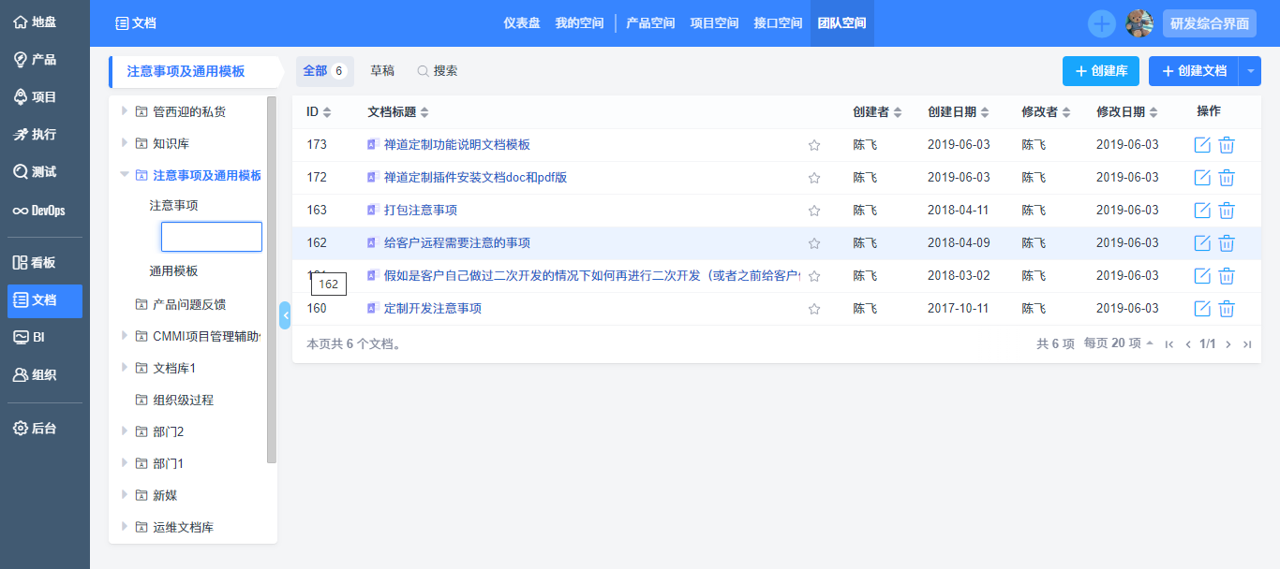Edit document 163 打包注意事项
The image size is (1280, 569).
(1202, 211)
